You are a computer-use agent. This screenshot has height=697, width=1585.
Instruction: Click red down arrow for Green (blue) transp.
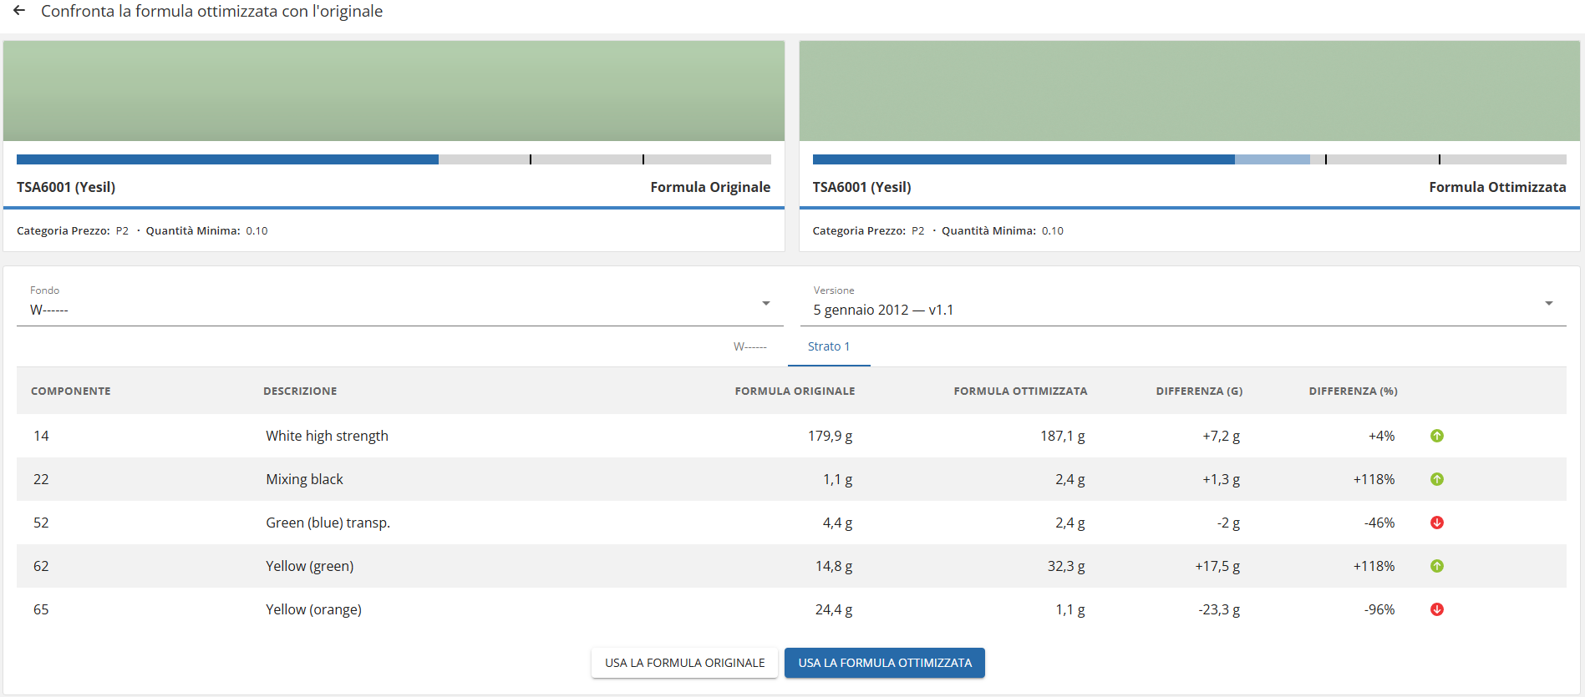point(1437,523)
